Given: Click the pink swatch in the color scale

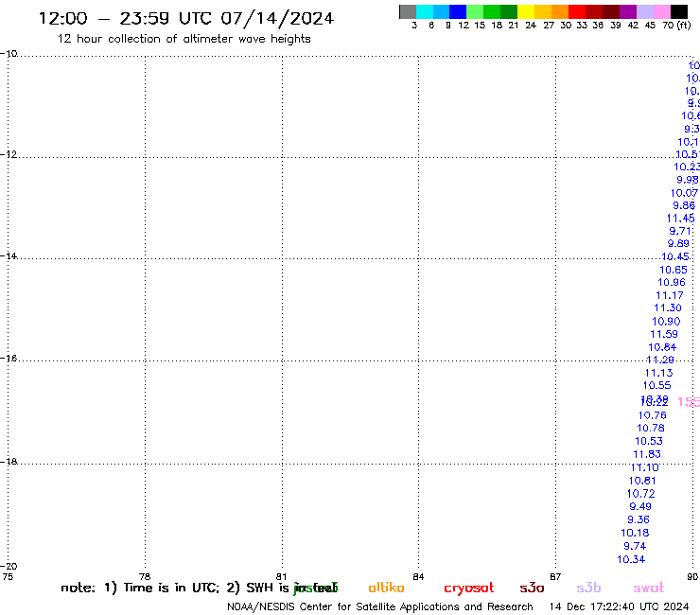Looking at the screenshot, I should tap(661, 11).
